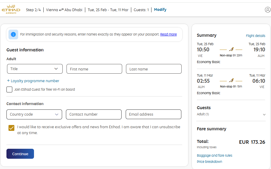The height and width of the screenshot is (169, 271).
Task: Click the blue info icon
Action: point(13,34)
